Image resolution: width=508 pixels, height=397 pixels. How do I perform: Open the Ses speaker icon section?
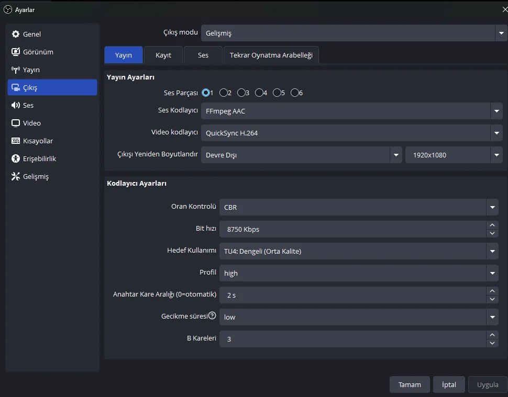(x=16, y=105)
